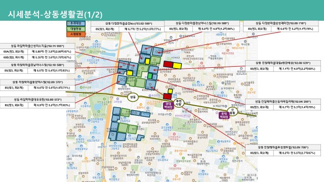Click the large yellow block beside the red block
This screenshot has height=182, width=324.
click(177, 66)
